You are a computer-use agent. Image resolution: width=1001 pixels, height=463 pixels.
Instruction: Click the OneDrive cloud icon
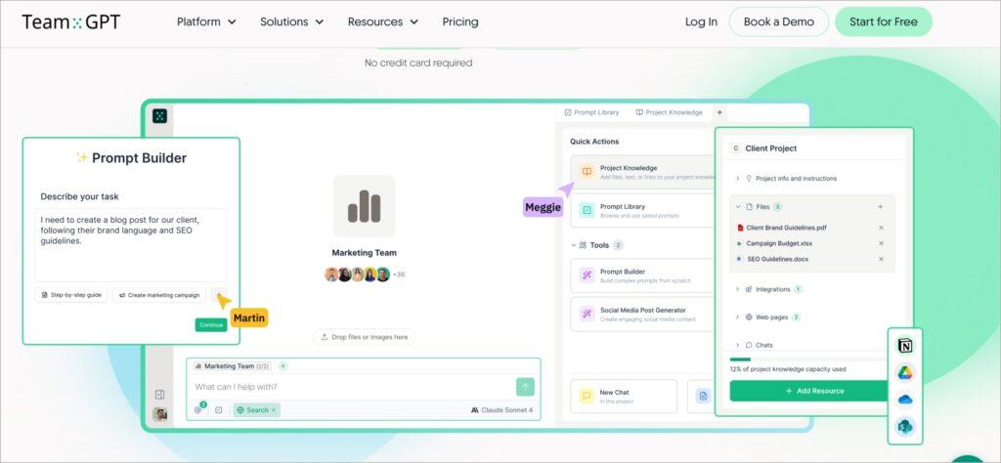tap(904, 400)
